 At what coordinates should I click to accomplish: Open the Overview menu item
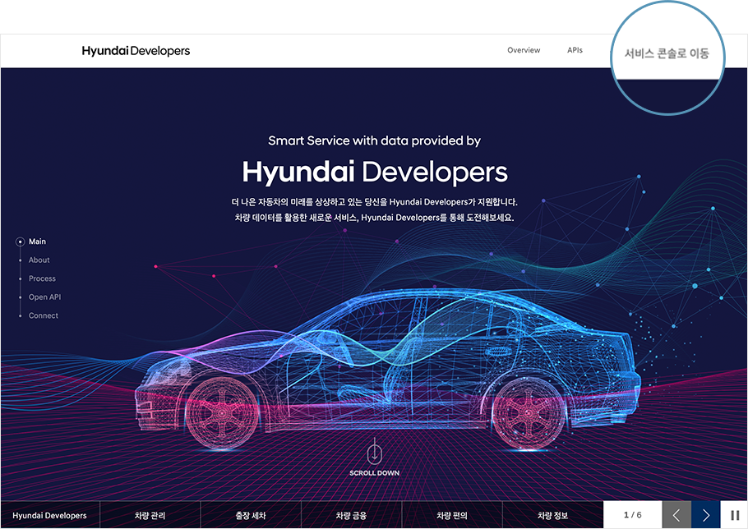524,50
